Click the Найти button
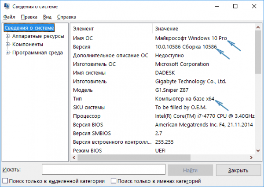Image resolution: width=264 pixels, height=187 pixels. 190,170
